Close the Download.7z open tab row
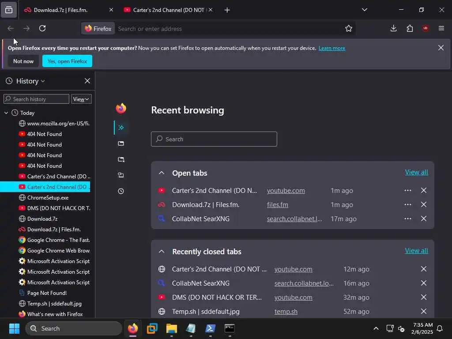Viewport: 452px width, 339px height. 423,204
